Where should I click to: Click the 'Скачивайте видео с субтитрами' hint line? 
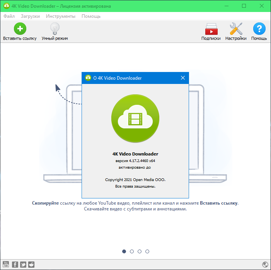coord(135,209)
